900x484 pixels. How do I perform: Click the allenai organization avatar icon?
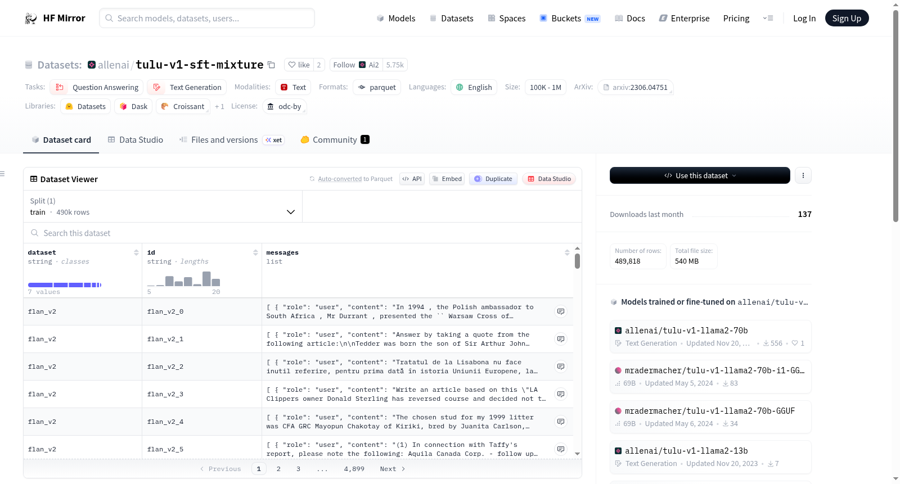(x=92, y=65)
